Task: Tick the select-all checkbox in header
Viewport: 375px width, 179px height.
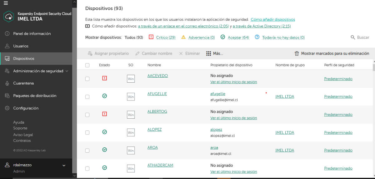Action: 87,65
